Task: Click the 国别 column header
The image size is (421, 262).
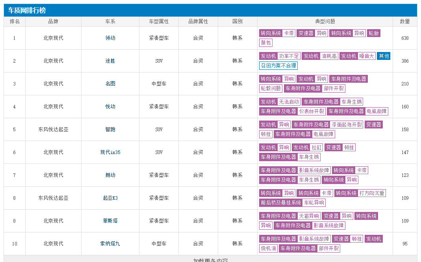Action: 237,22
